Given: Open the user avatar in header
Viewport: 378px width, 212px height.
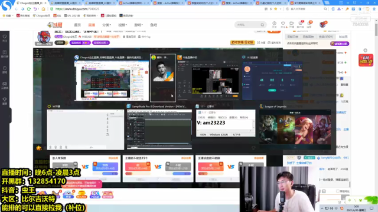Looking at the screenshot, I should [323, 25].
